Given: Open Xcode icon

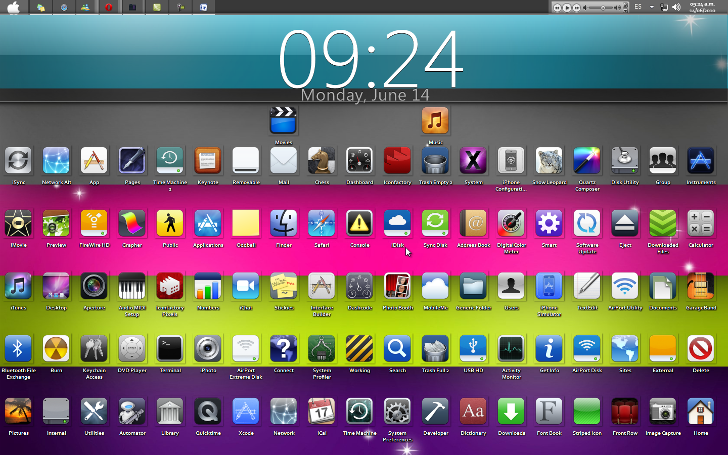Looking at the screenshot, I should 246,411.
